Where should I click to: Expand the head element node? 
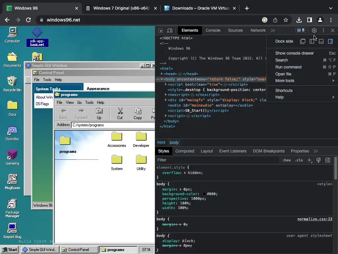162,74
